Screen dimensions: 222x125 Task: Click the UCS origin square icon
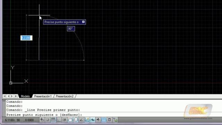click(11, 83)
